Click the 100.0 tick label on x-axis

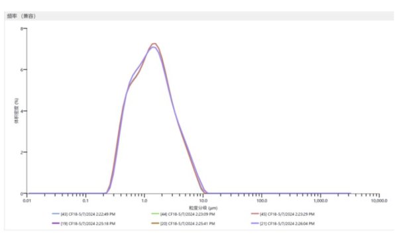(x=262, y=201)
